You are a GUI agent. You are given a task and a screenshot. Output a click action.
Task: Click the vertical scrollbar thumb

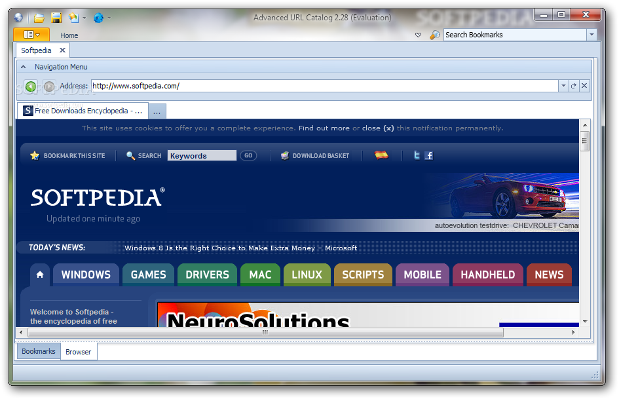pos(585,141)
